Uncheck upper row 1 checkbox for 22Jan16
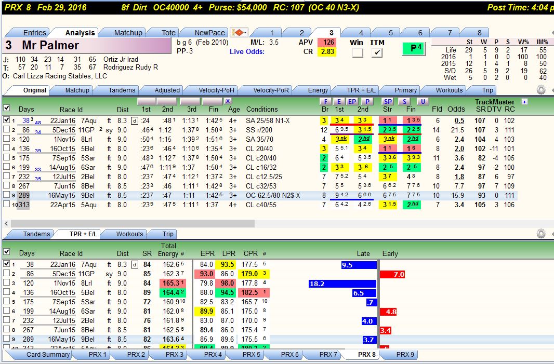The height and width of the screenshot is (364, 554). [6, 120]
